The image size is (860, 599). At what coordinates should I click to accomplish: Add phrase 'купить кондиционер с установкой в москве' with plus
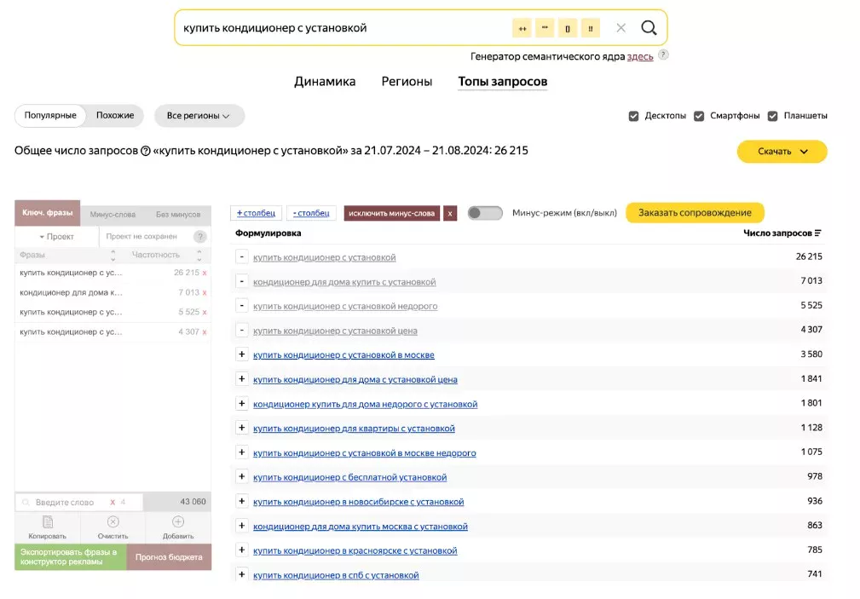pyautogui.click(x=242, y=354)
